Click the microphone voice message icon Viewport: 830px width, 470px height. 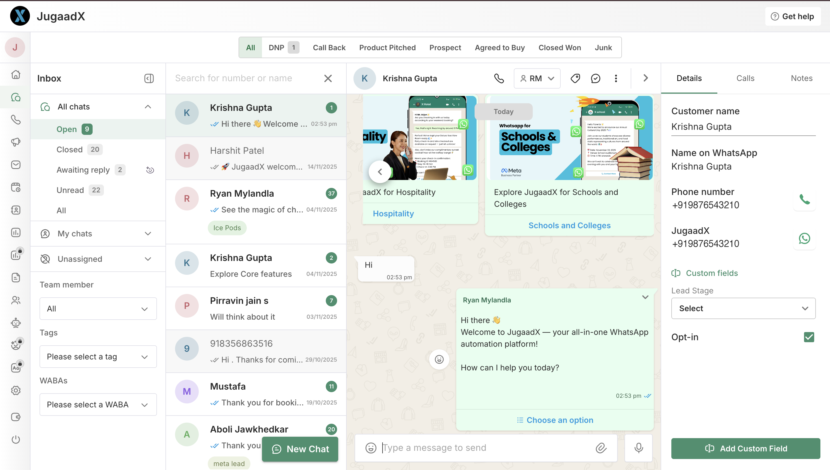(x=639, y=448)
